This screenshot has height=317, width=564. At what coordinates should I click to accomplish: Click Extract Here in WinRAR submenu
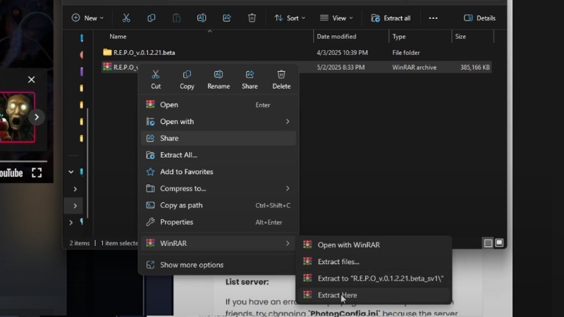pyautogui.click(x=373, y=295)
